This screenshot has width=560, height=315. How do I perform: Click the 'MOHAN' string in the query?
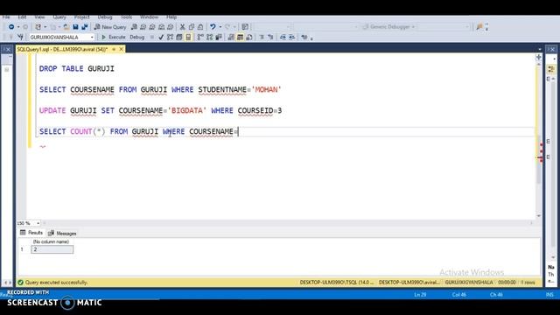pos(266,89)
